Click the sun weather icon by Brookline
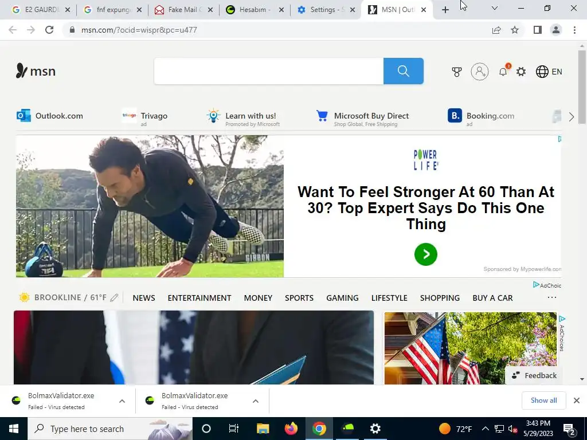 (x=24, y=297)
